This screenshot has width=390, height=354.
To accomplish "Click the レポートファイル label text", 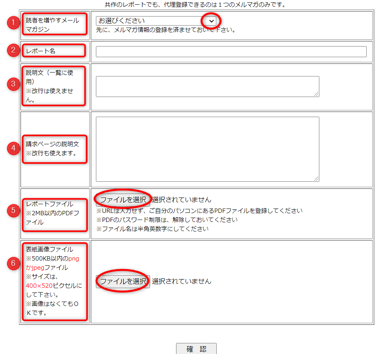I will tap(49, 204).
